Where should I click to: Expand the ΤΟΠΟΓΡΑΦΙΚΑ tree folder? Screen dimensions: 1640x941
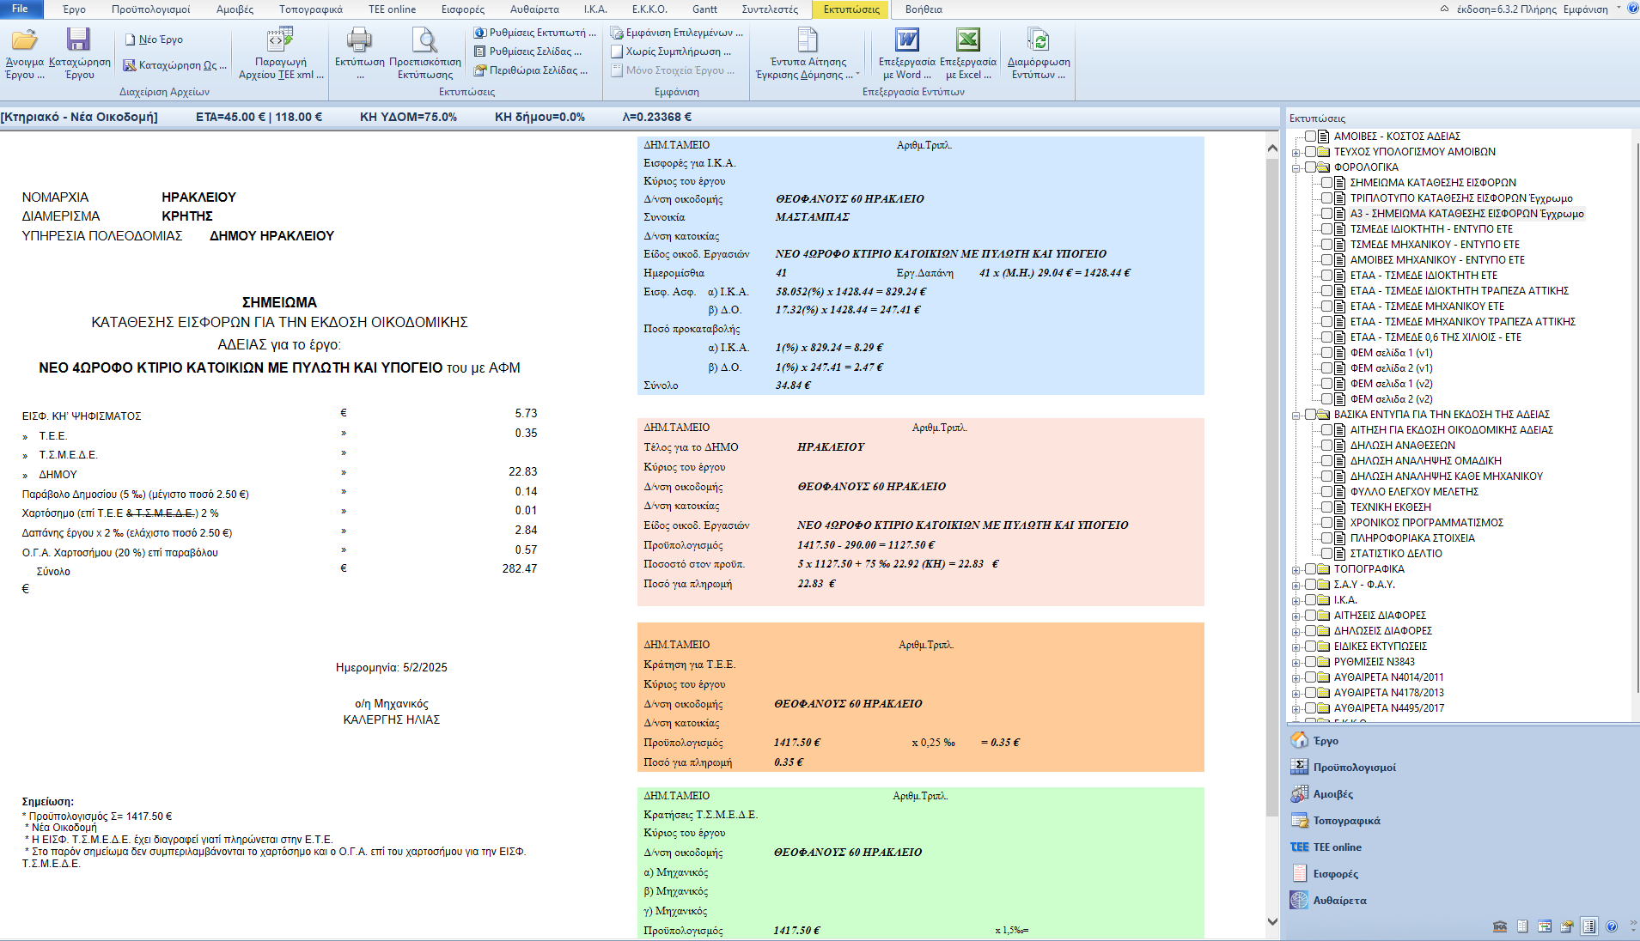[1296, 570]
